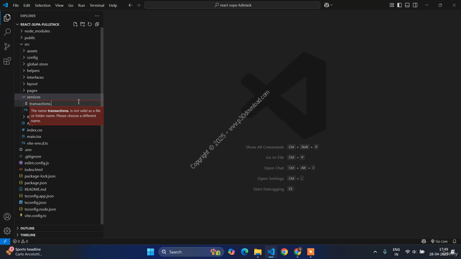The width and height of the screenshot is (461, 259).
Task: Open vite-env.d.ts file
Action: [37, 143]
